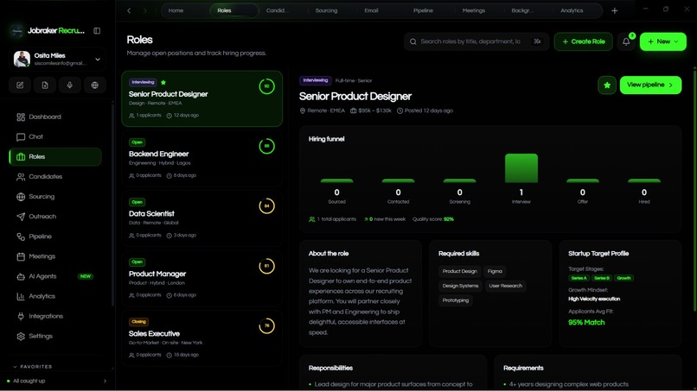Viewport: 697px width, 391px height.
Task: Collapse the Favorites section
Action: click(33, 367)
